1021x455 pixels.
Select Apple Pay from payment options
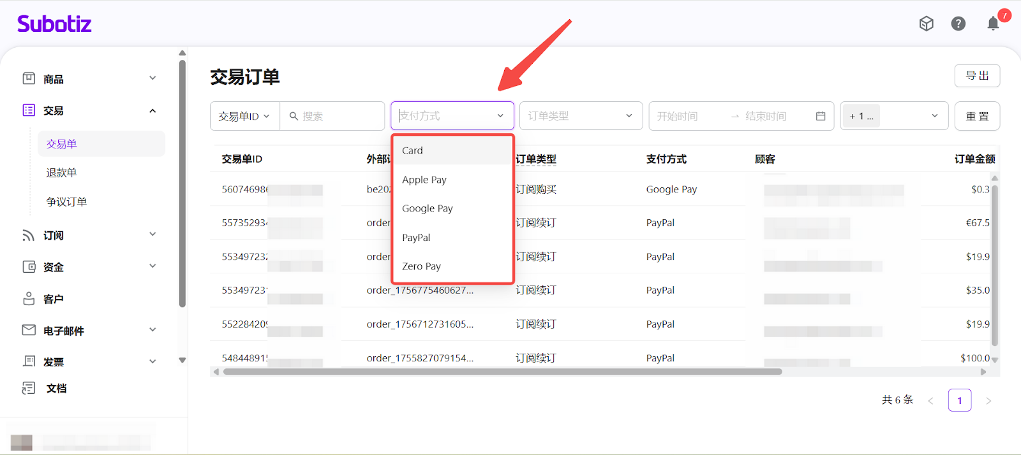click(x=424, y=180)
